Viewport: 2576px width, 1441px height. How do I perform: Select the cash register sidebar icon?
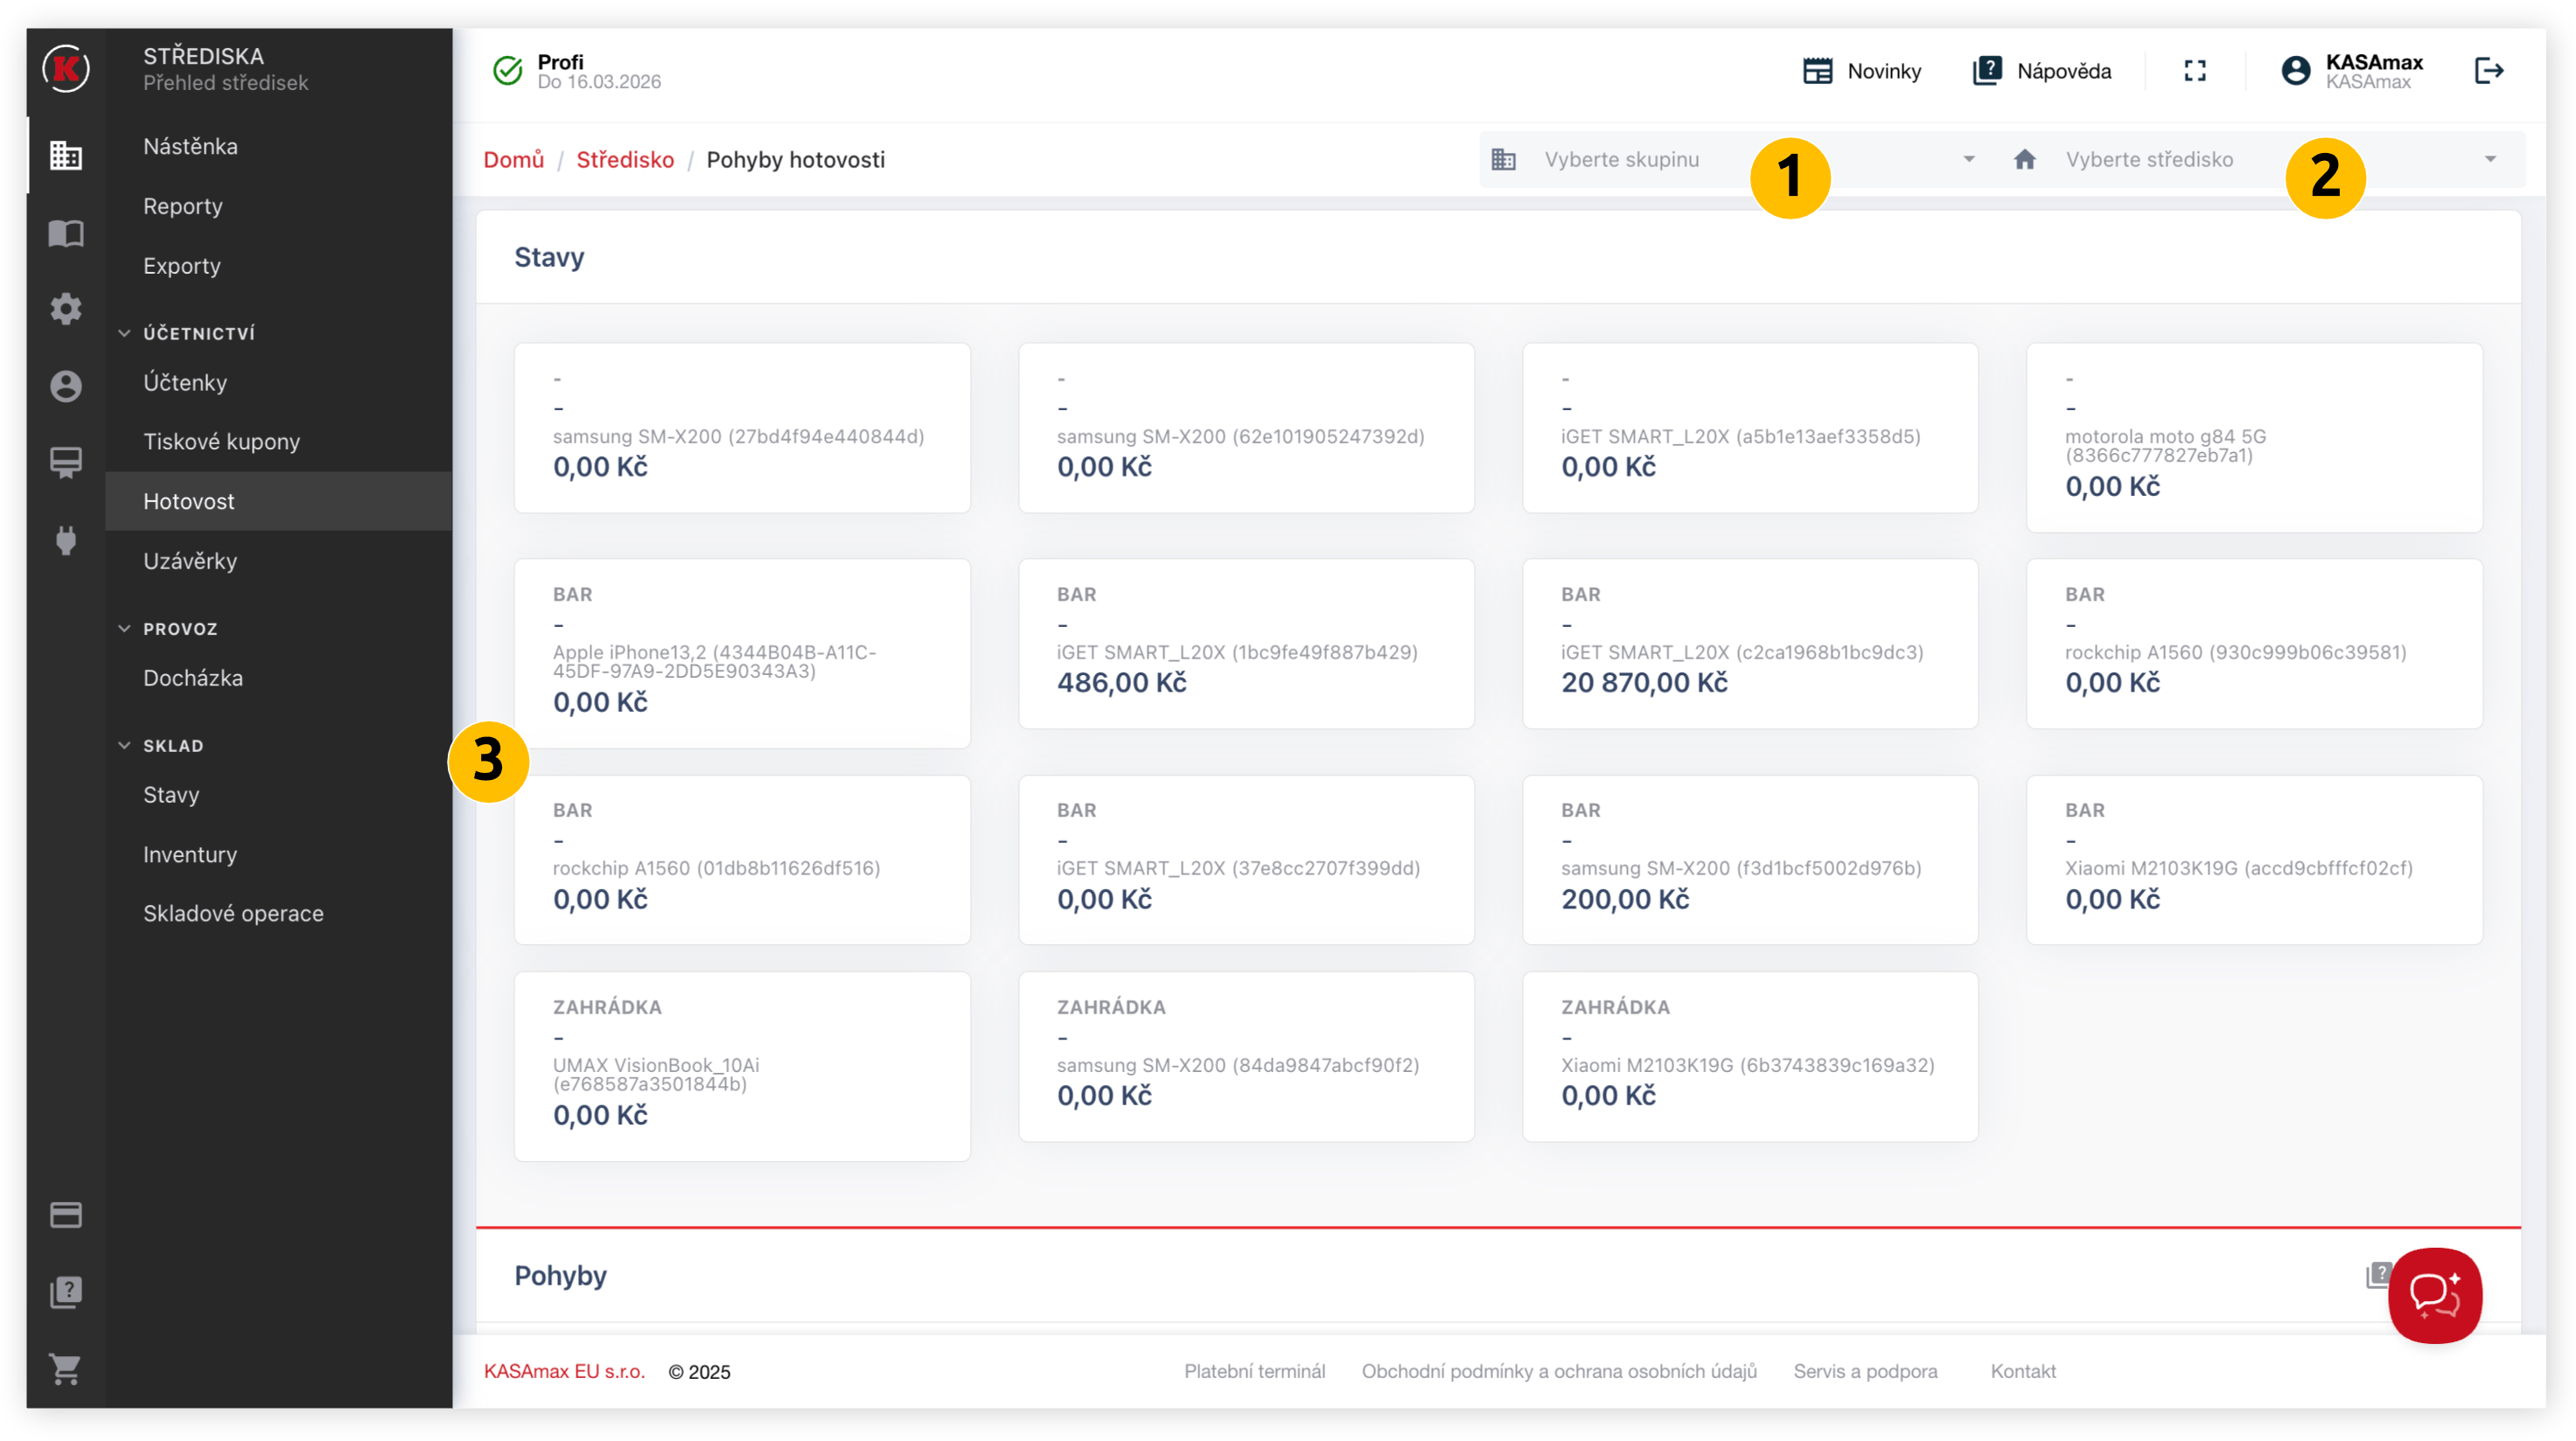point(66,463)
